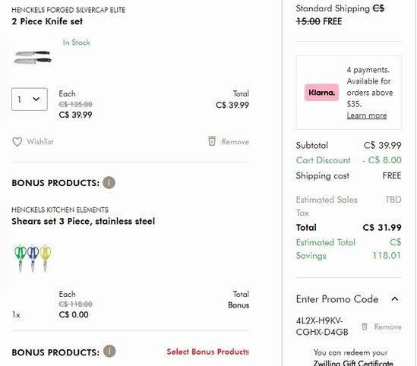Click the Zwilling Gift Certificate text
The height and width of the screenshot is (366, 417).
click(x=353, y=363)
